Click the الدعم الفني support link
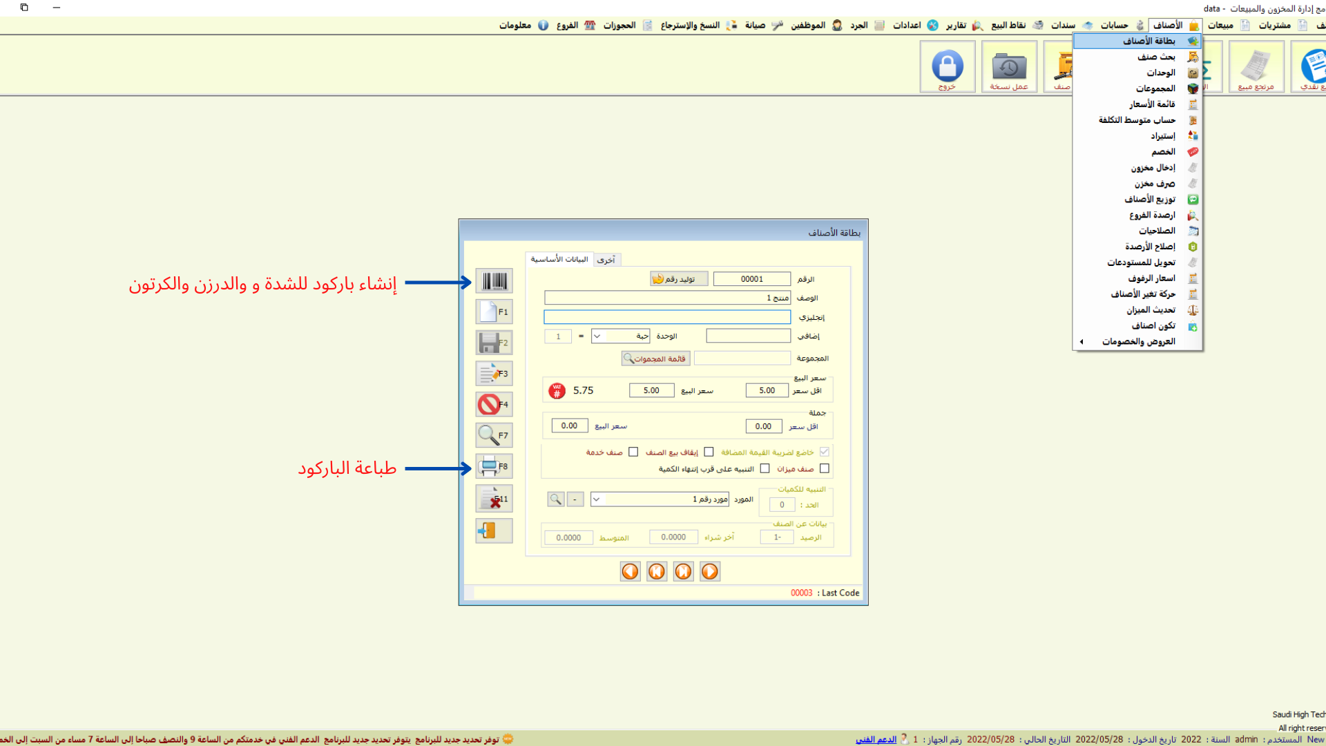This screenshot has height=746, width=1326. [876, 739]
